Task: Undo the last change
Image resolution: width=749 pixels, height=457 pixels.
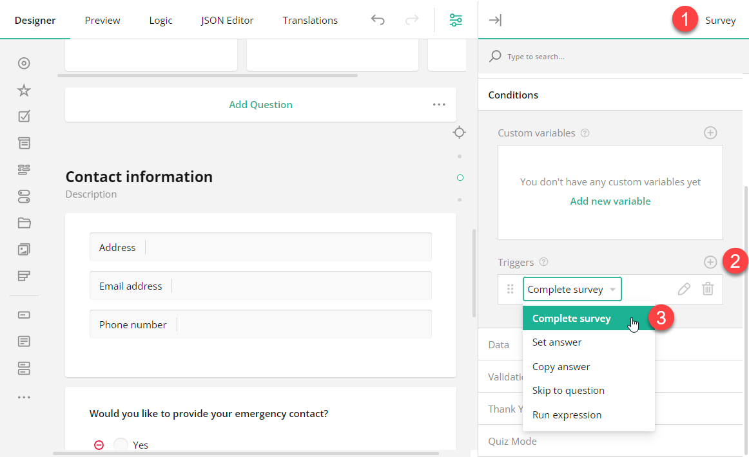Action: [x=378, y=20]
